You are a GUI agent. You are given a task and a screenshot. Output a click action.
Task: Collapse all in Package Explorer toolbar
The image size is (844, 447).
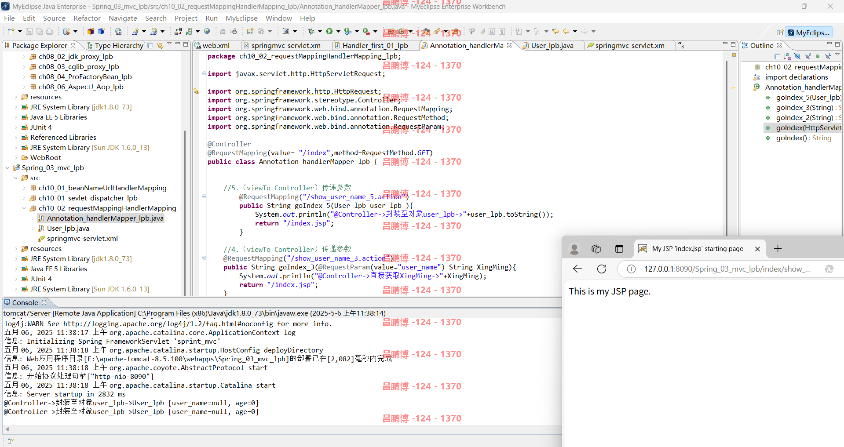150,45
